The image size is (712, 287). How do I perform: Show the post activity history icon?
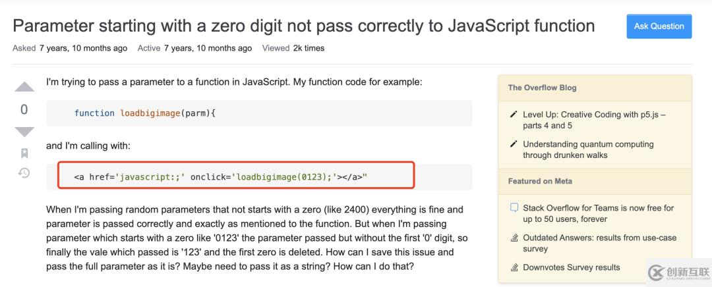24,173
